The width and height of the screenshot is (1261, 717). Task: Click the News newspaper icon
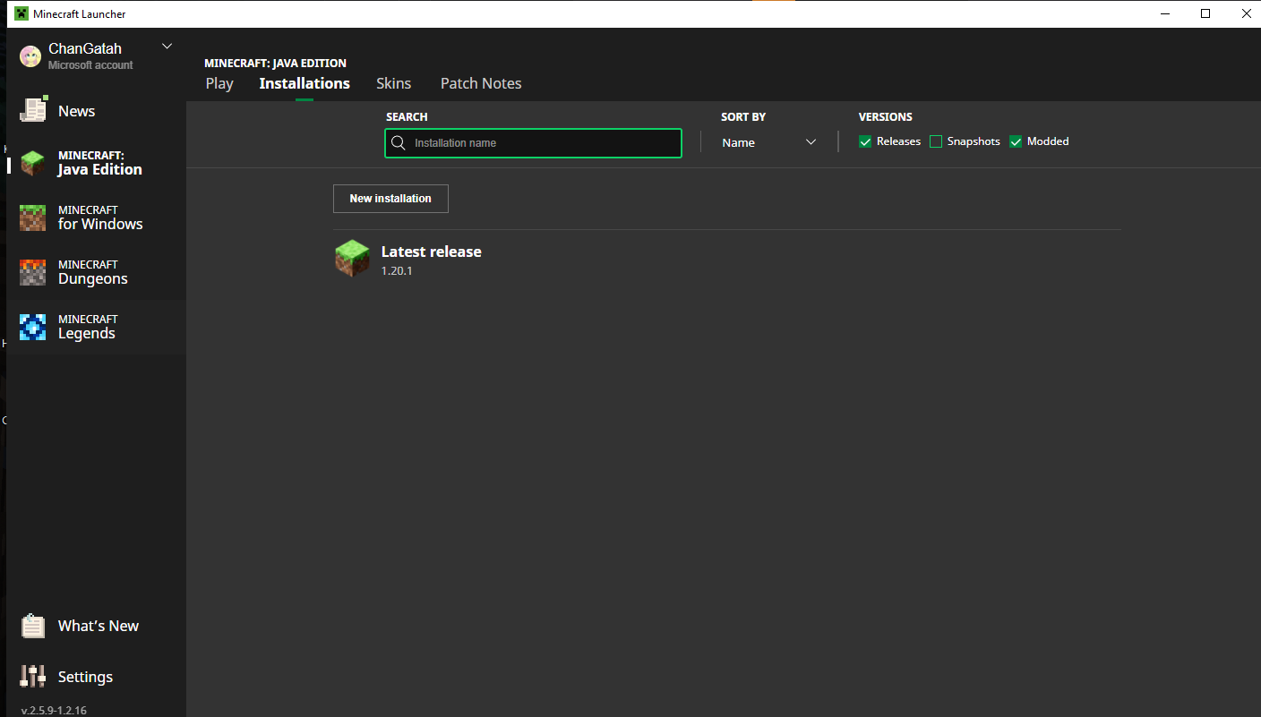coord(33,110)
